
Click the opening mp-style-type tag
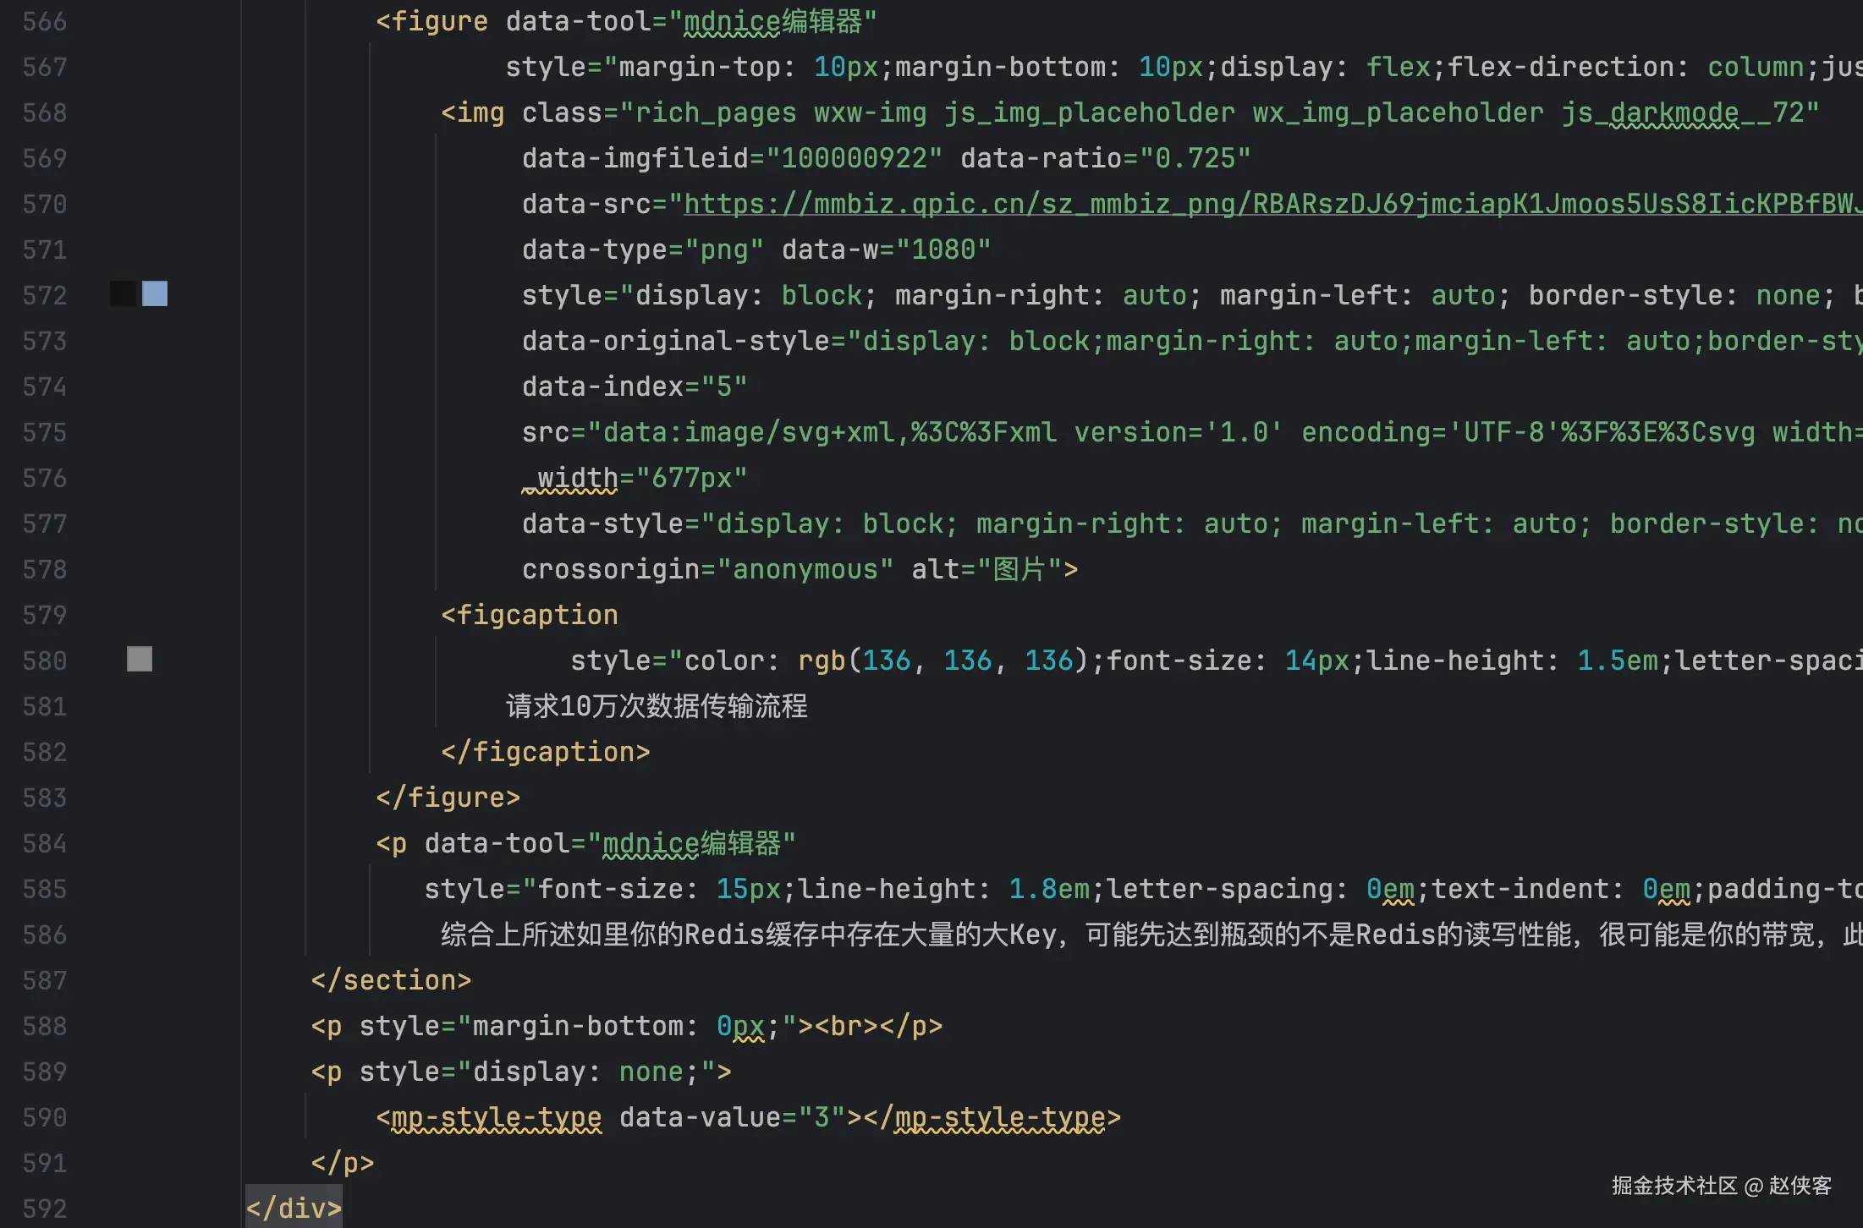pos(489,1117)
